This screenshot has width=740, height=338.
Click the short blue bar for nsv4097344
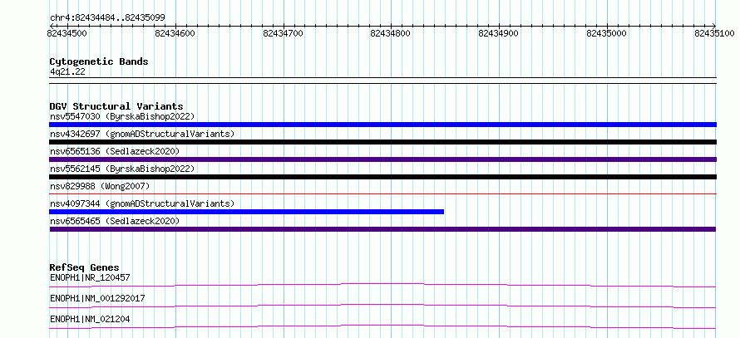point(247,212)
